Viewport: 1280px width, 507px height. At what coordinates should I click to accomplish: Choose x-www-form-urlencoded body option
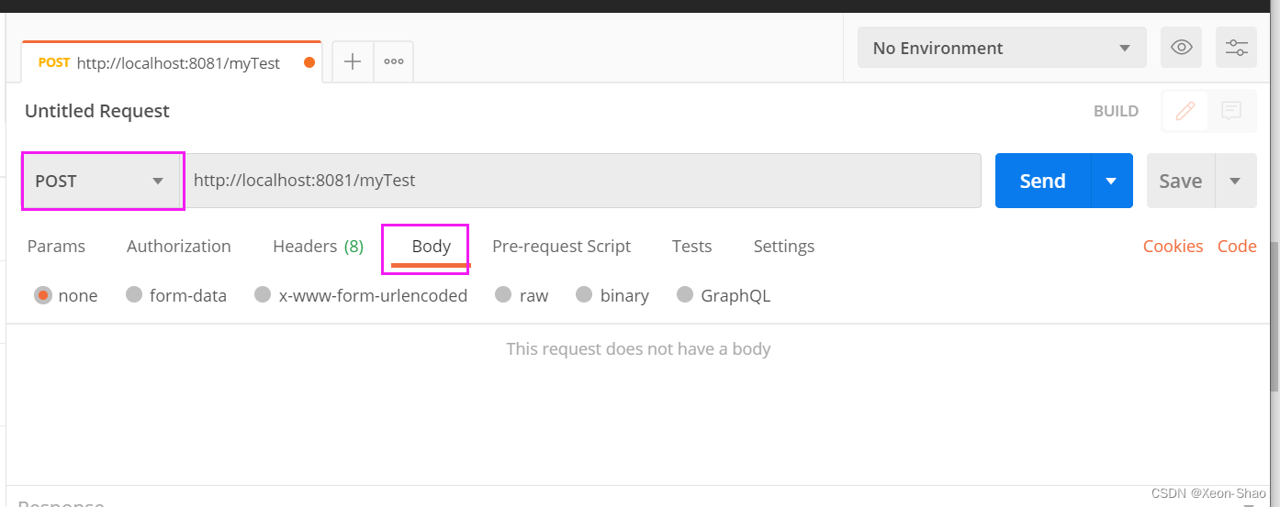click(362, 295)
